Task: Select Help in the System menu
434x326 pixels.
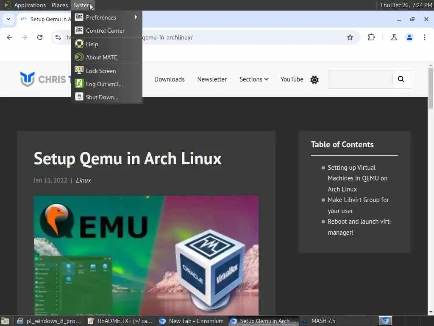Action: pyautogui.click(x=106, y=44)
